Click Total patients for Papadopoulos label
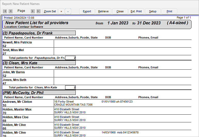The width and height of the screenshot is (199, 137). (37, 58)
